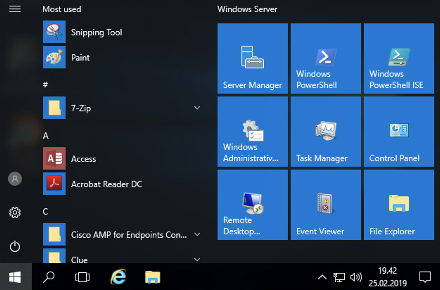Launch Acrobat Reader DC
440x290 pixels.
point(121,184)
